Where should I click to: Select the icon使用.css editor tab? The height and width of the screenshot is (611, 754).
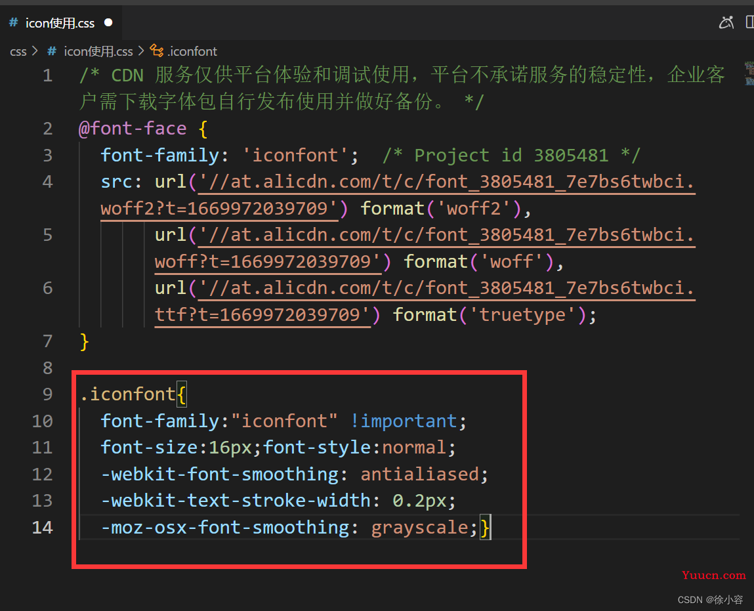coord(60,22)
